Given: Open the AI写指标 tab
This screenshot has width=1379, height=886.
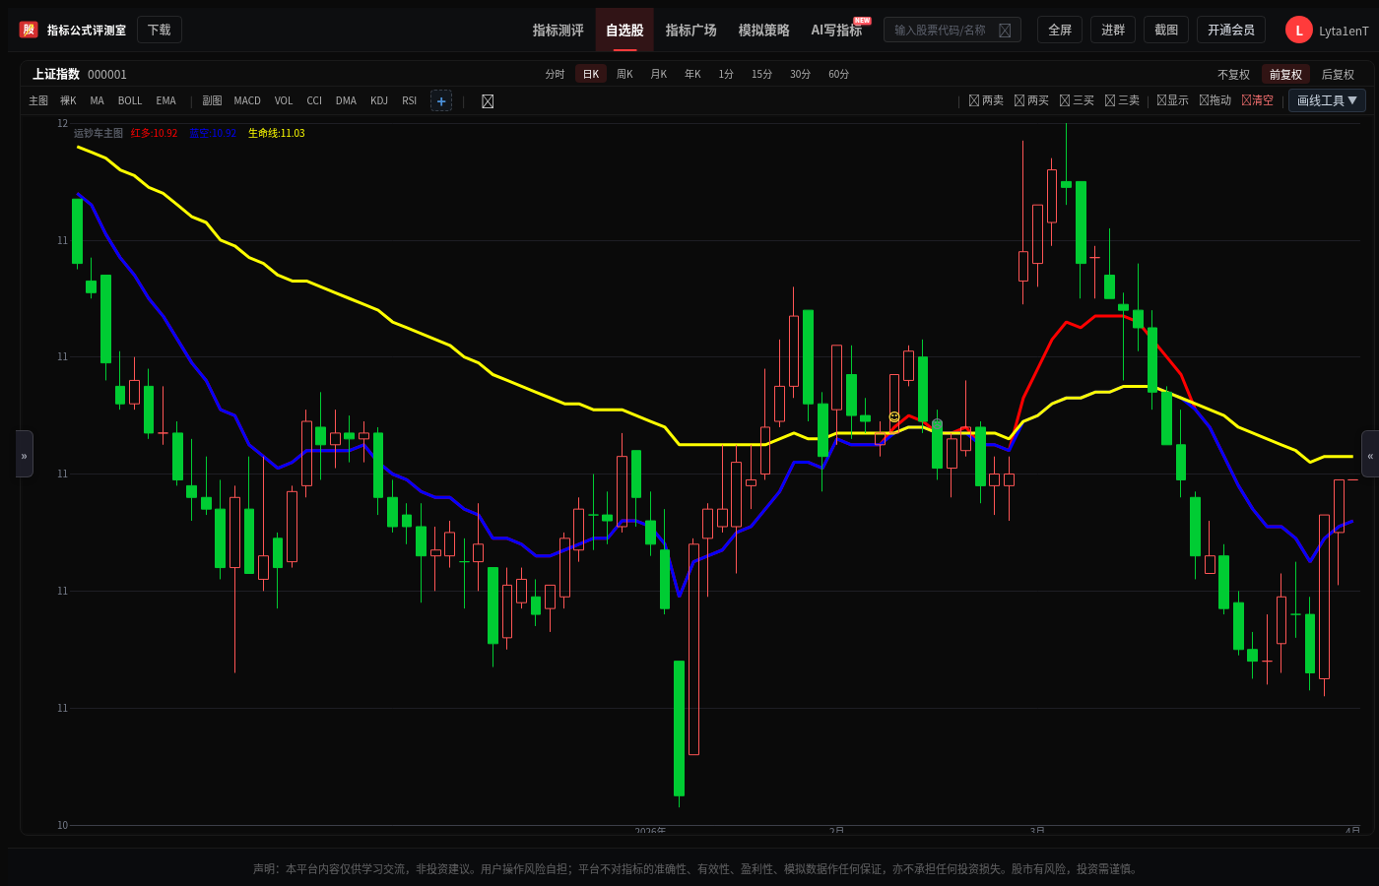Looking at the screenshot, I should click(837, 31).
